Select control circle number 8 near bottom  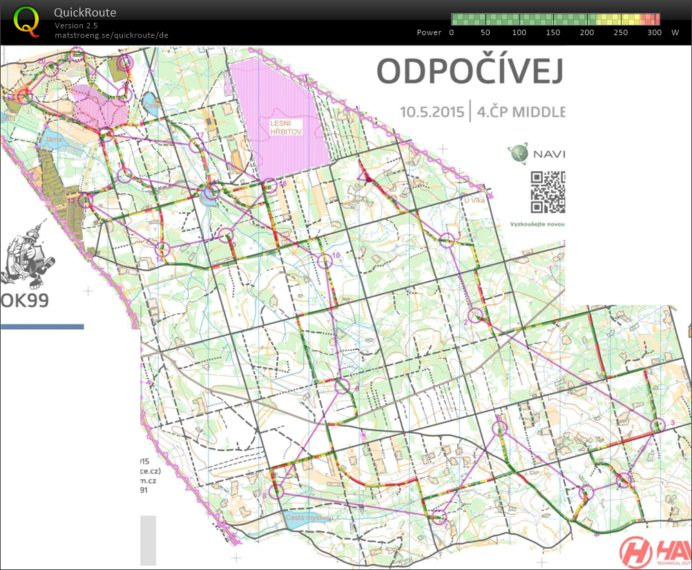coord(276,493)
